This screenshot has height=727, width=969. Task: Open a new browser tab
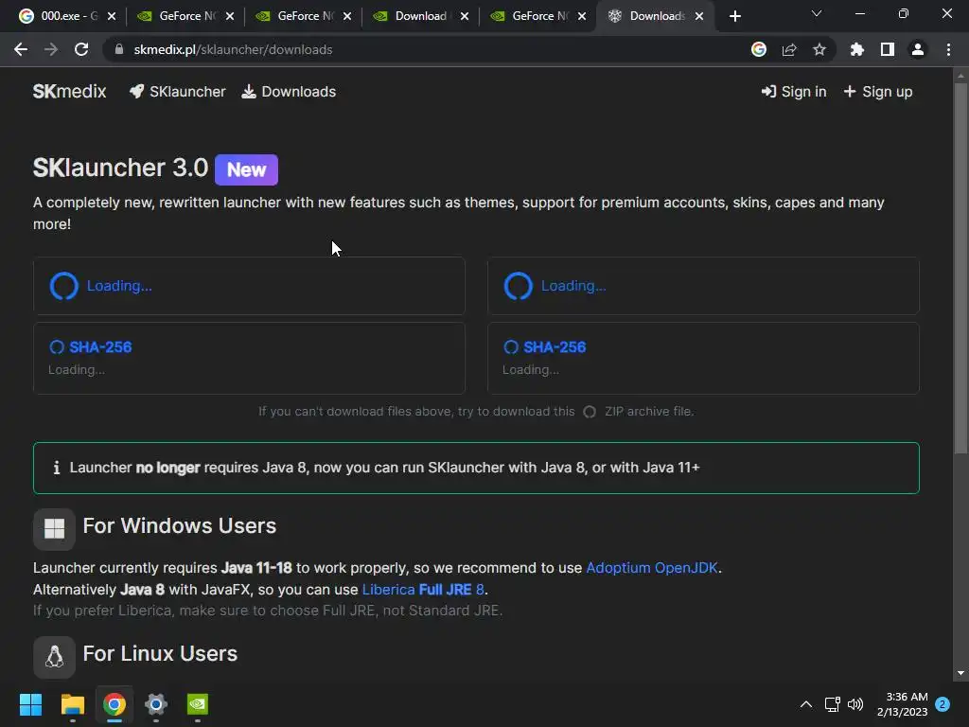click(734, 16)
